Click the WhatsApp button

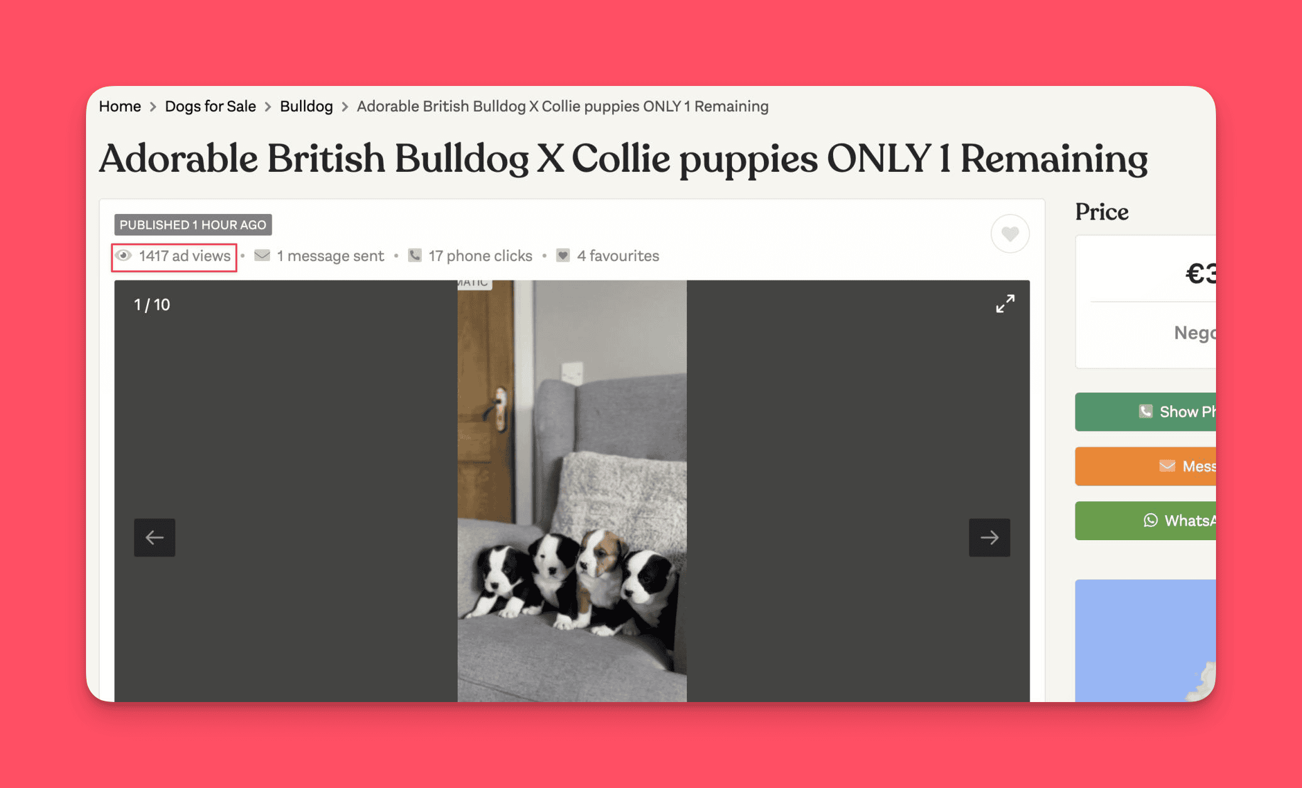pos(1146,521)
